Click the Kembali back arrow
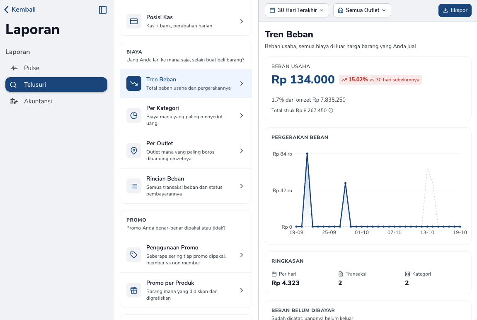Screen dimensions: 477x320 [6, 10]
